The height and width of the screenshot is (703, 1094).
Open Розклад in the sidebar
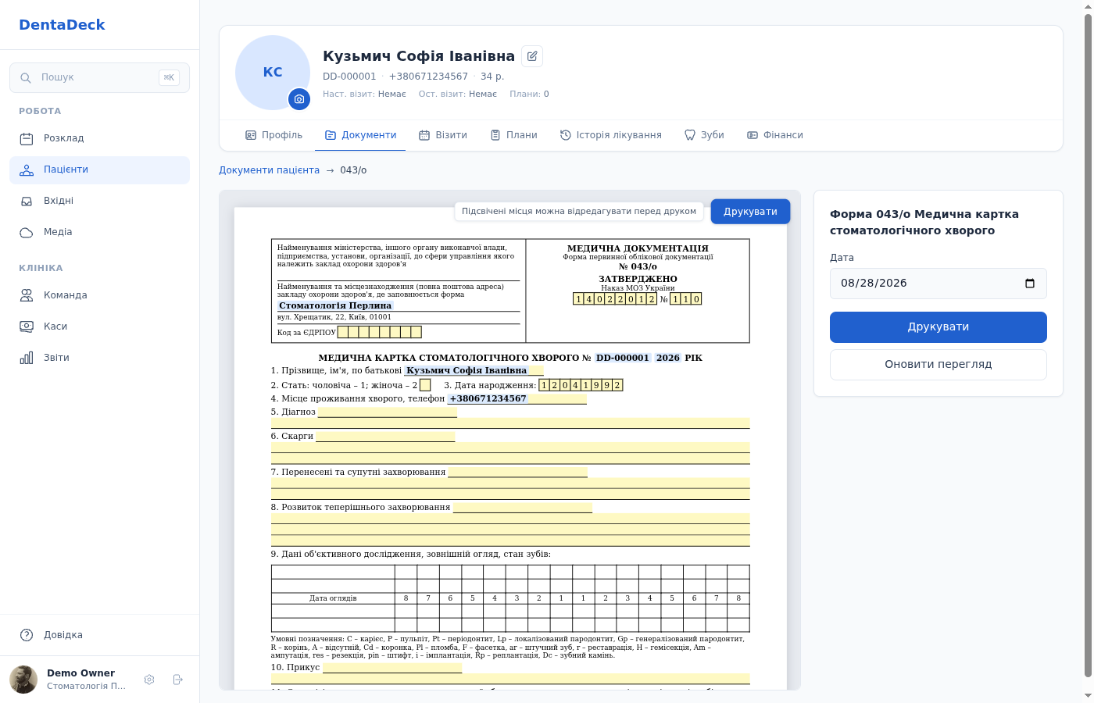(x=99, y=138)
